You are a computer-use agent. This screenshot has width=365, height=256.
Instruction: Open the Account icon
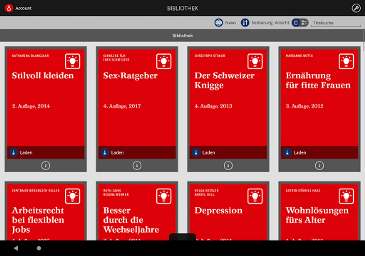(9, 8)
